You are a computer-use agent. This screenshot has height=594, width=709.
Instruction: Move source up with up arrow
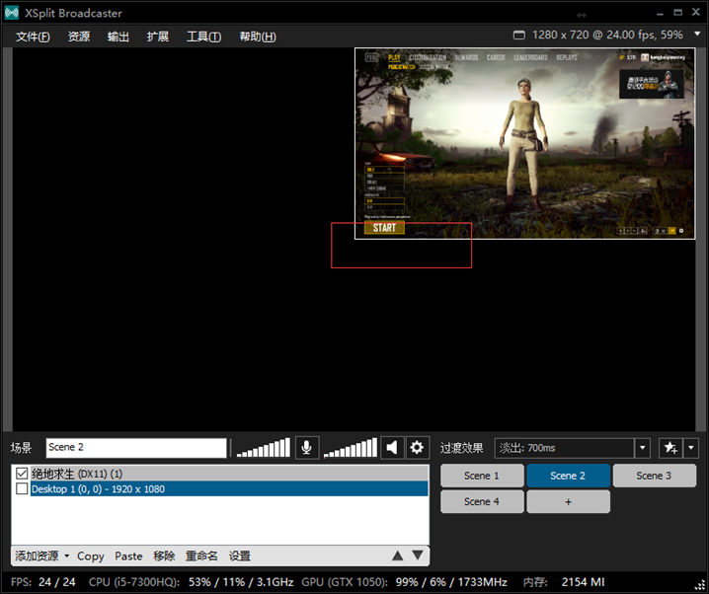398,556
